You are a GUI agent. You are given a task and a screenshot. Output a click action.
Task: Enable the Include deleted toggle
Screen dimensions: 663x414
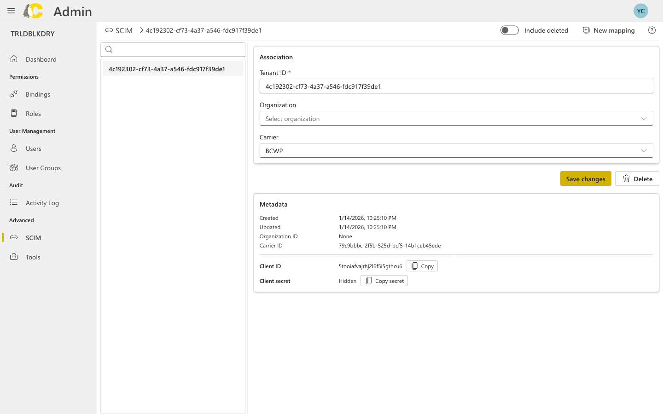tap(510, 30)
